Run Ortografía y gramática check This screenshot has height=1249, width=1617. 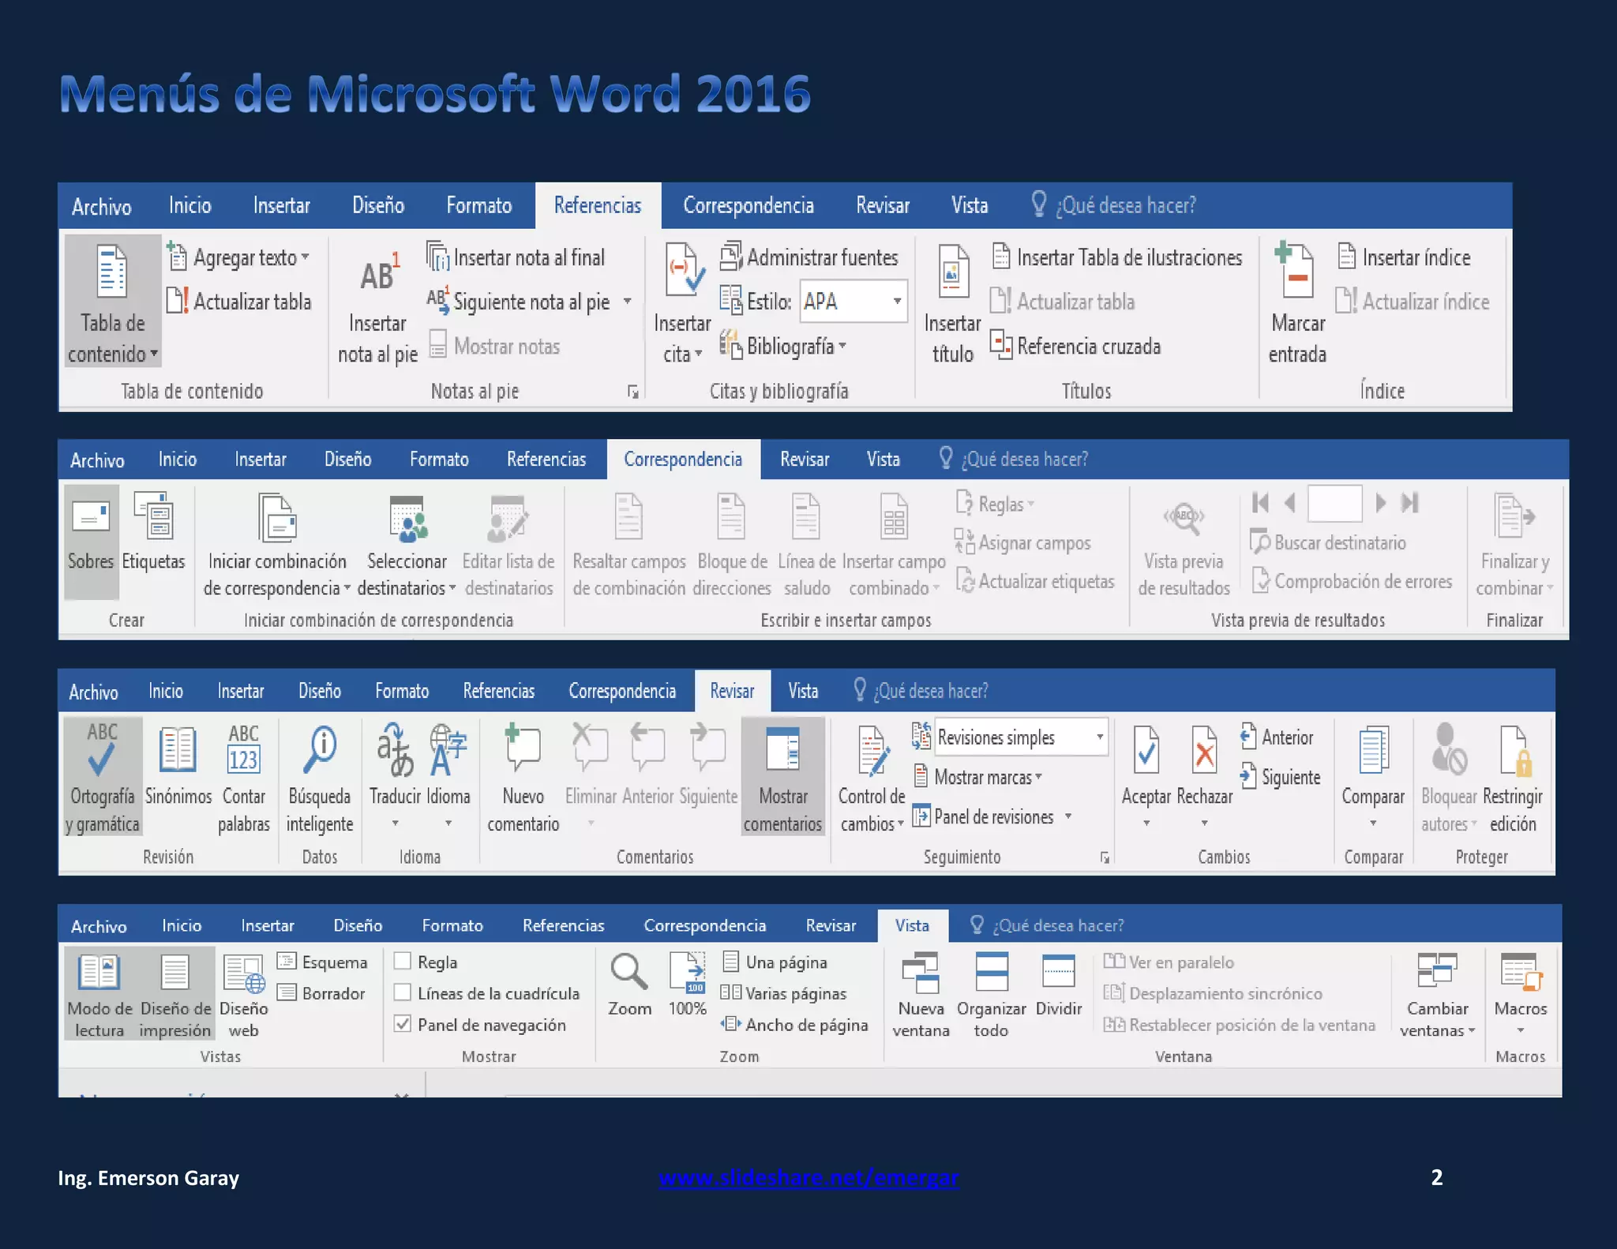102,751
